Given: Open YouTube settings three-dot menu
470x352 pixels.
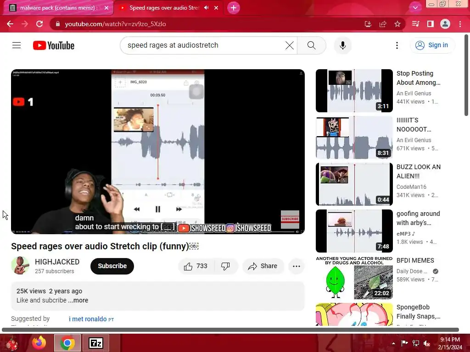Looking at the screenshot, I should click(x=397, y=45).
